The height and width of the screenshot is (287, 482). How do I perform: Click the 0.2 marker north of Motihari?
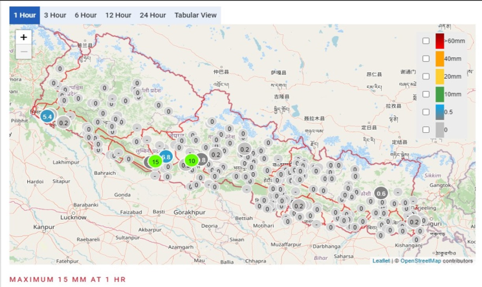(298, 206)
